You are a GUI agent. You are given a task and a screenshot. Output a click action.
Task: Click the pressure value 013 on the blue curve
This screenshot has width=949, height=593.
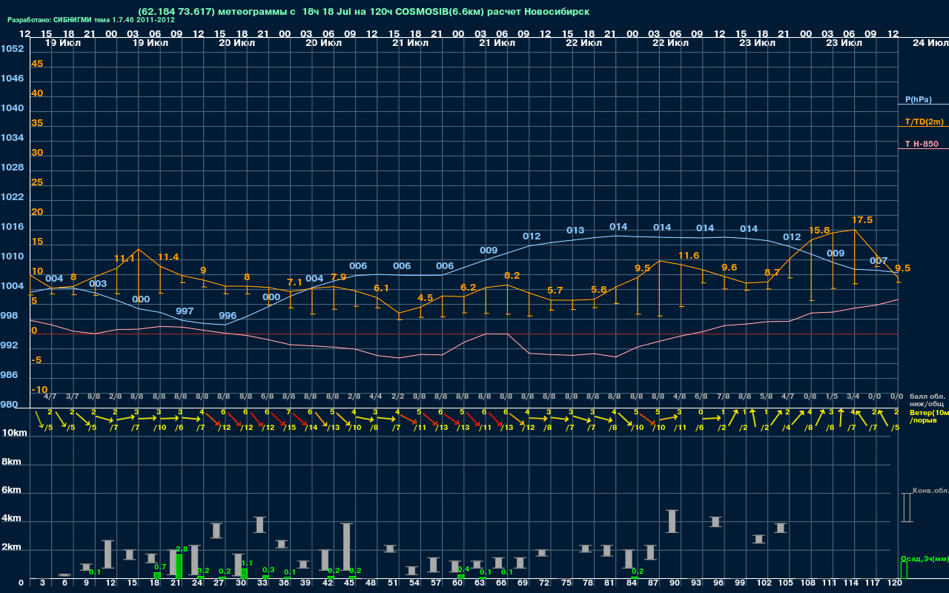click(575, 231)
